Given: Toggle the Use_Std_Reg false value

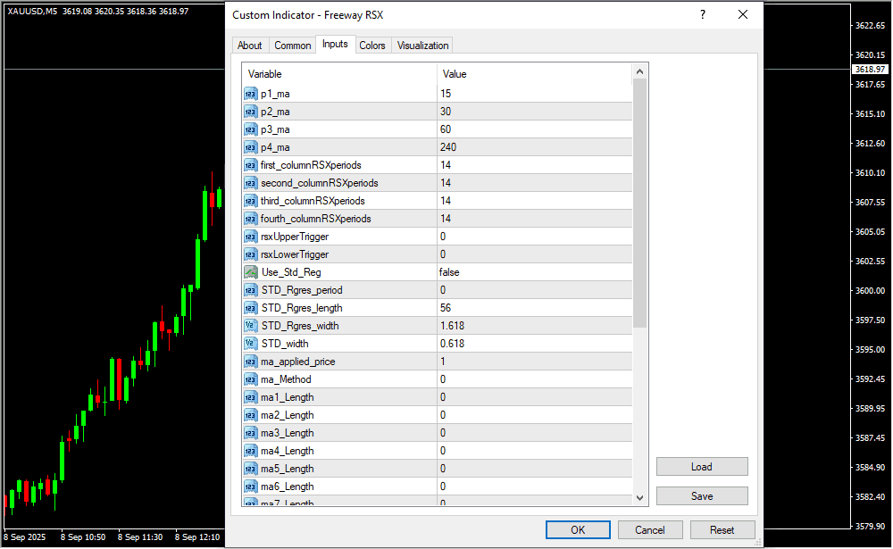Looking at the screenshot, I should (x=449, y=272).
